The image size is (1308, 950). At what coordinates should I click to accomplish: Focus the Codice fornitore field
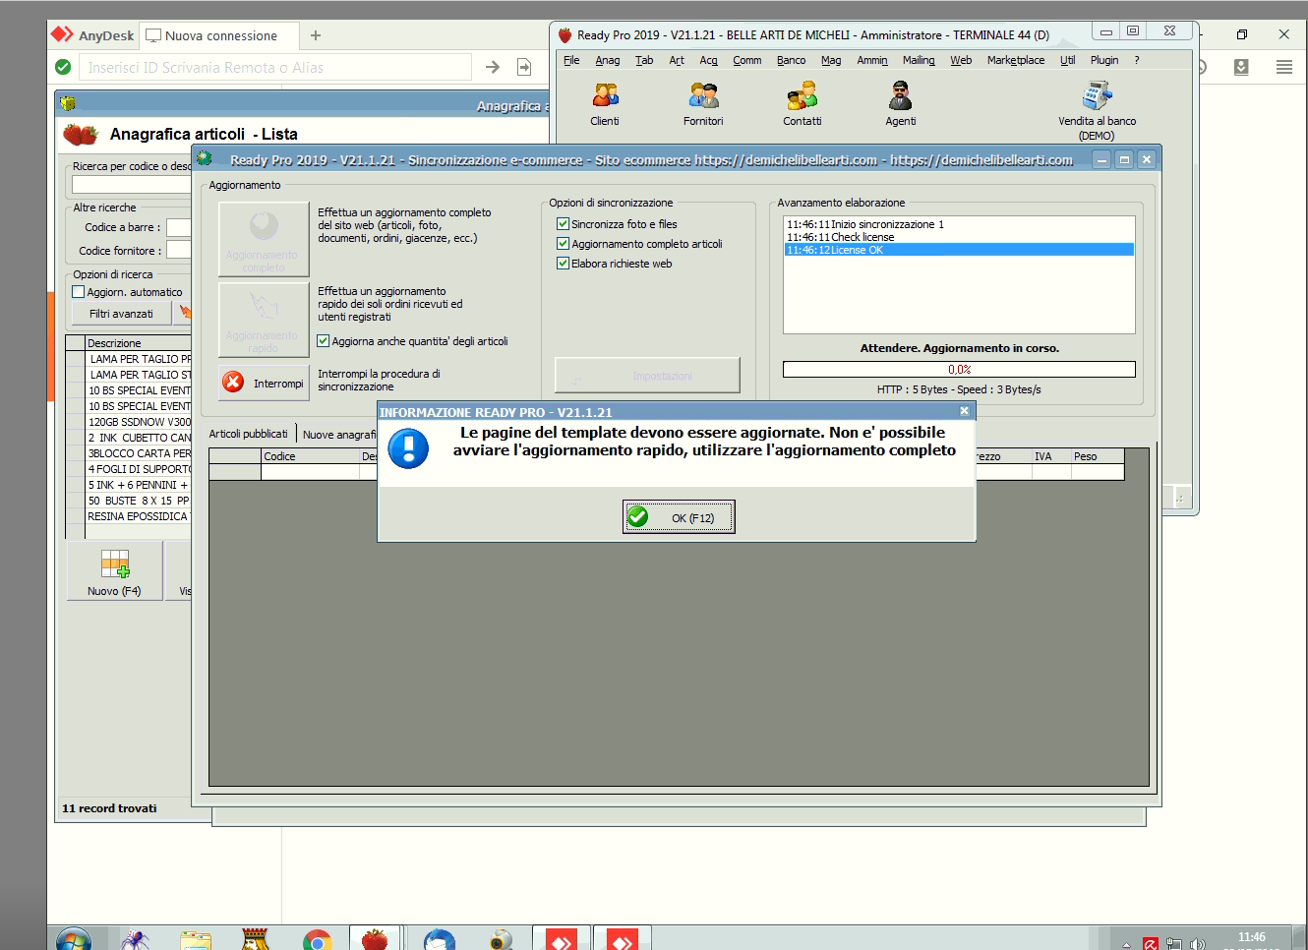pyautogui.click(x=179, y=251)
